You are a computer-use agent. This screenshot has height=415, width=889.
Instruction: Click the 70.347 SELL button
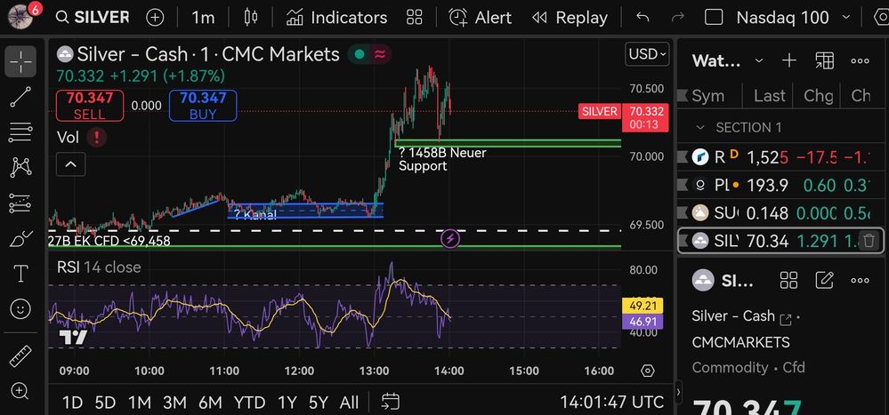click(x=90, y=106)
